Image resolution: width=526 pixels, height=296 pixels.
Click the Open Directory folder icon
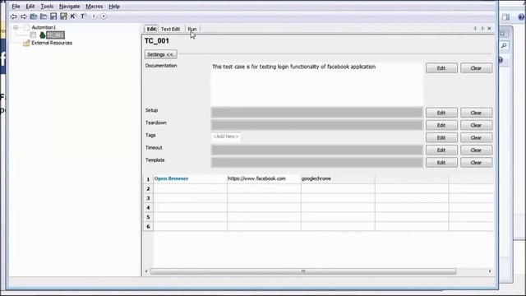click(44, 16)
